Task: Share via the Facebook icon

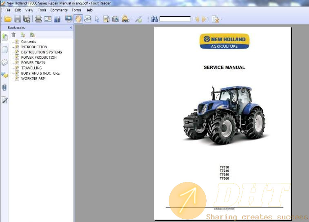Action: coord(57,19)
